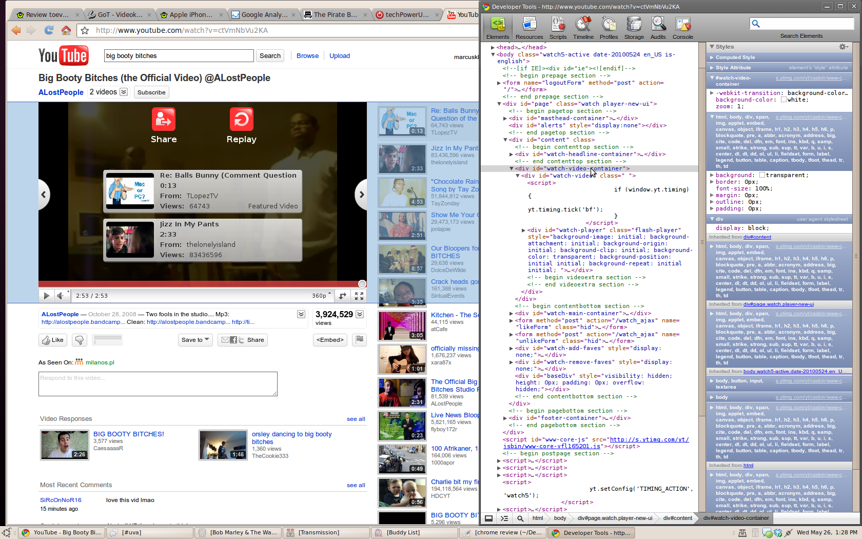This screenshot has height=539, width=862.
Task: Click the Embed button
Action: (x=330, y=340)
